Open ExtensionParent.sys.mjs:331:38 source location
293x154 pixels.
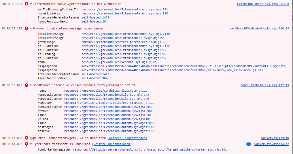263,4
